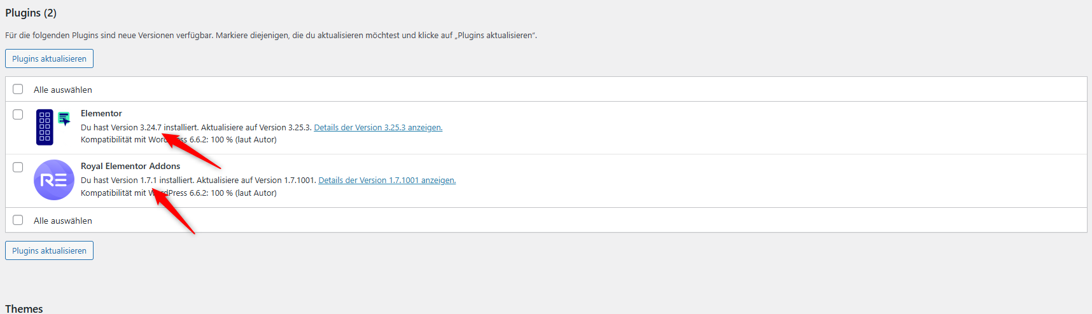Screen dimensions: 1092x314
Task: Click Royal Elementor Addons' installed version 1.7.1 text
Action: 148,180
